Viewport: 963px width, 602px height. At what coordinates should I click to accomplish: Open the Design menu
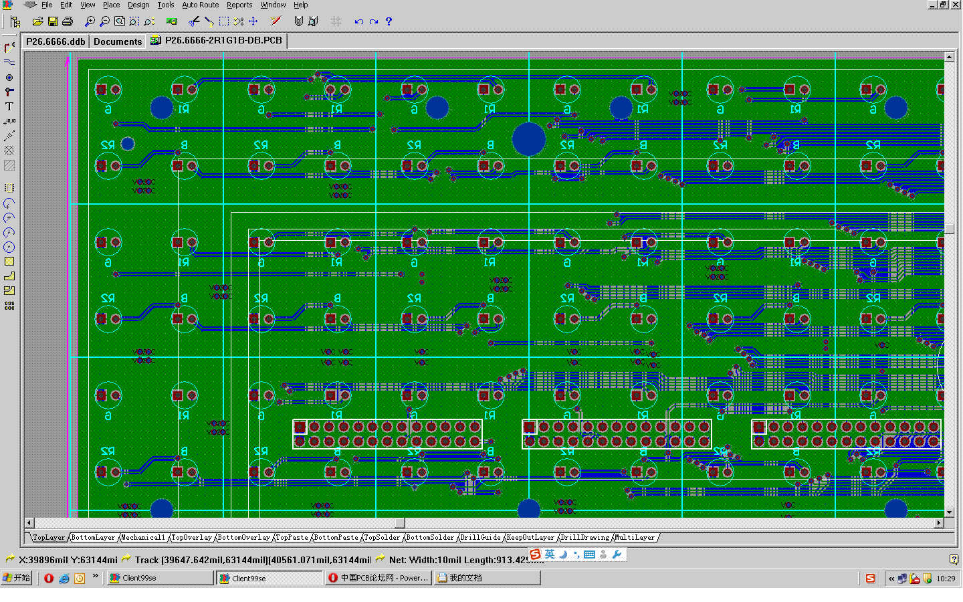138,5
